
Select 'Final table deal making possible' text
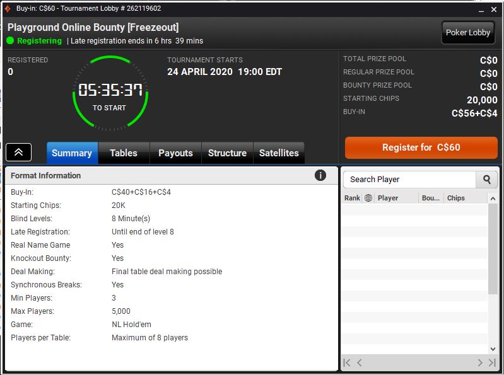167,272
